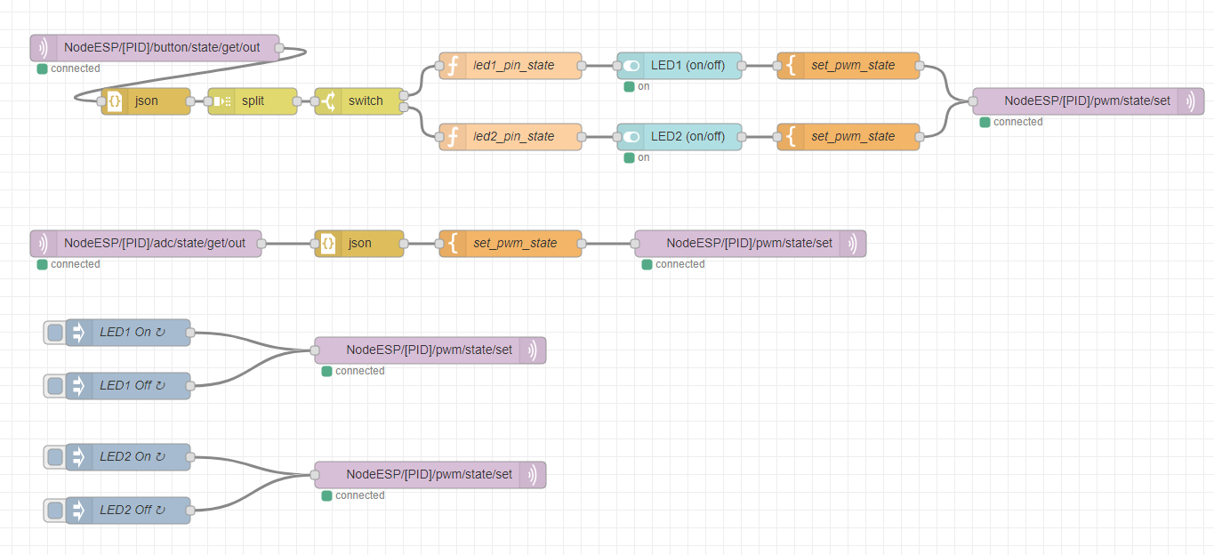Screen dimensions: 1214x555
Task: Click the MQTT output icon on the top-right pwm/state/set node
Action: (x=1190, y=101)
